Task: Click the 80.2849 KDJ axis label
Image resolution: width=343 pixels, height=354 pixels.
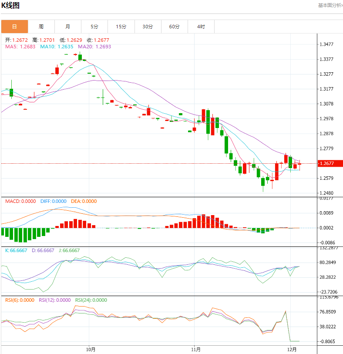Action: pyautogui.click(x=328, y=263)
